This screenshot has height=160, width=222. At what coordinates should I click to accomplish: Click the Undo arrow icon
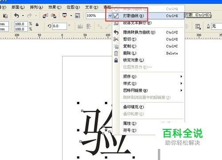click(x=16, y=16)
